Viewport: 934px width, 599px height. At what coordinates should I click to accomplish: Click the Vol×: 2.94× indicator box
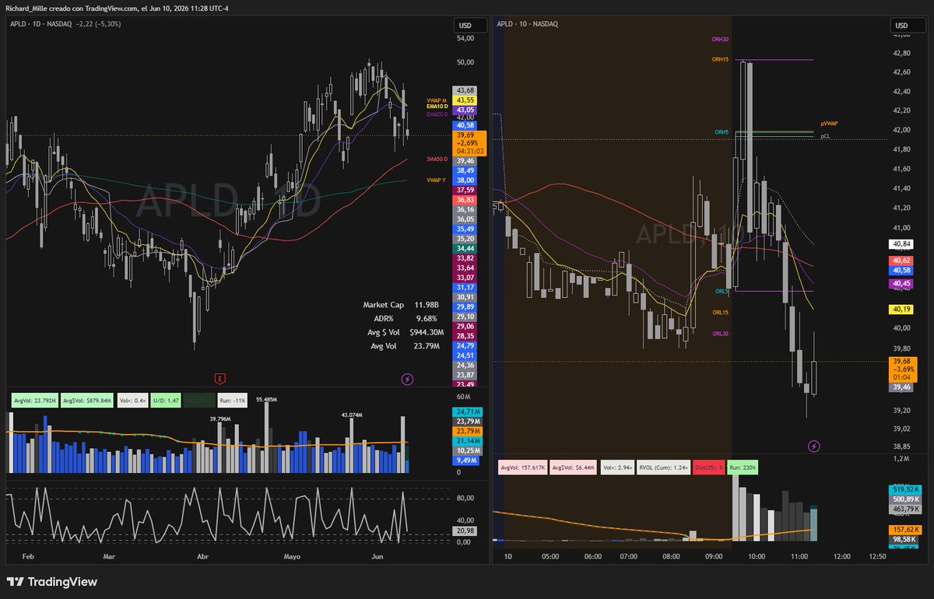point(617,468)
